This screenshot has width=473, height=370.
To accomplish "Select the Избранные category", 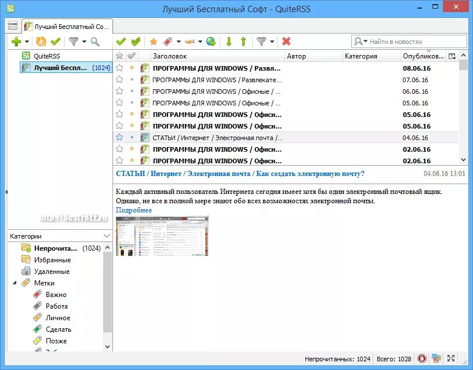I will click(x=46, y=260).
